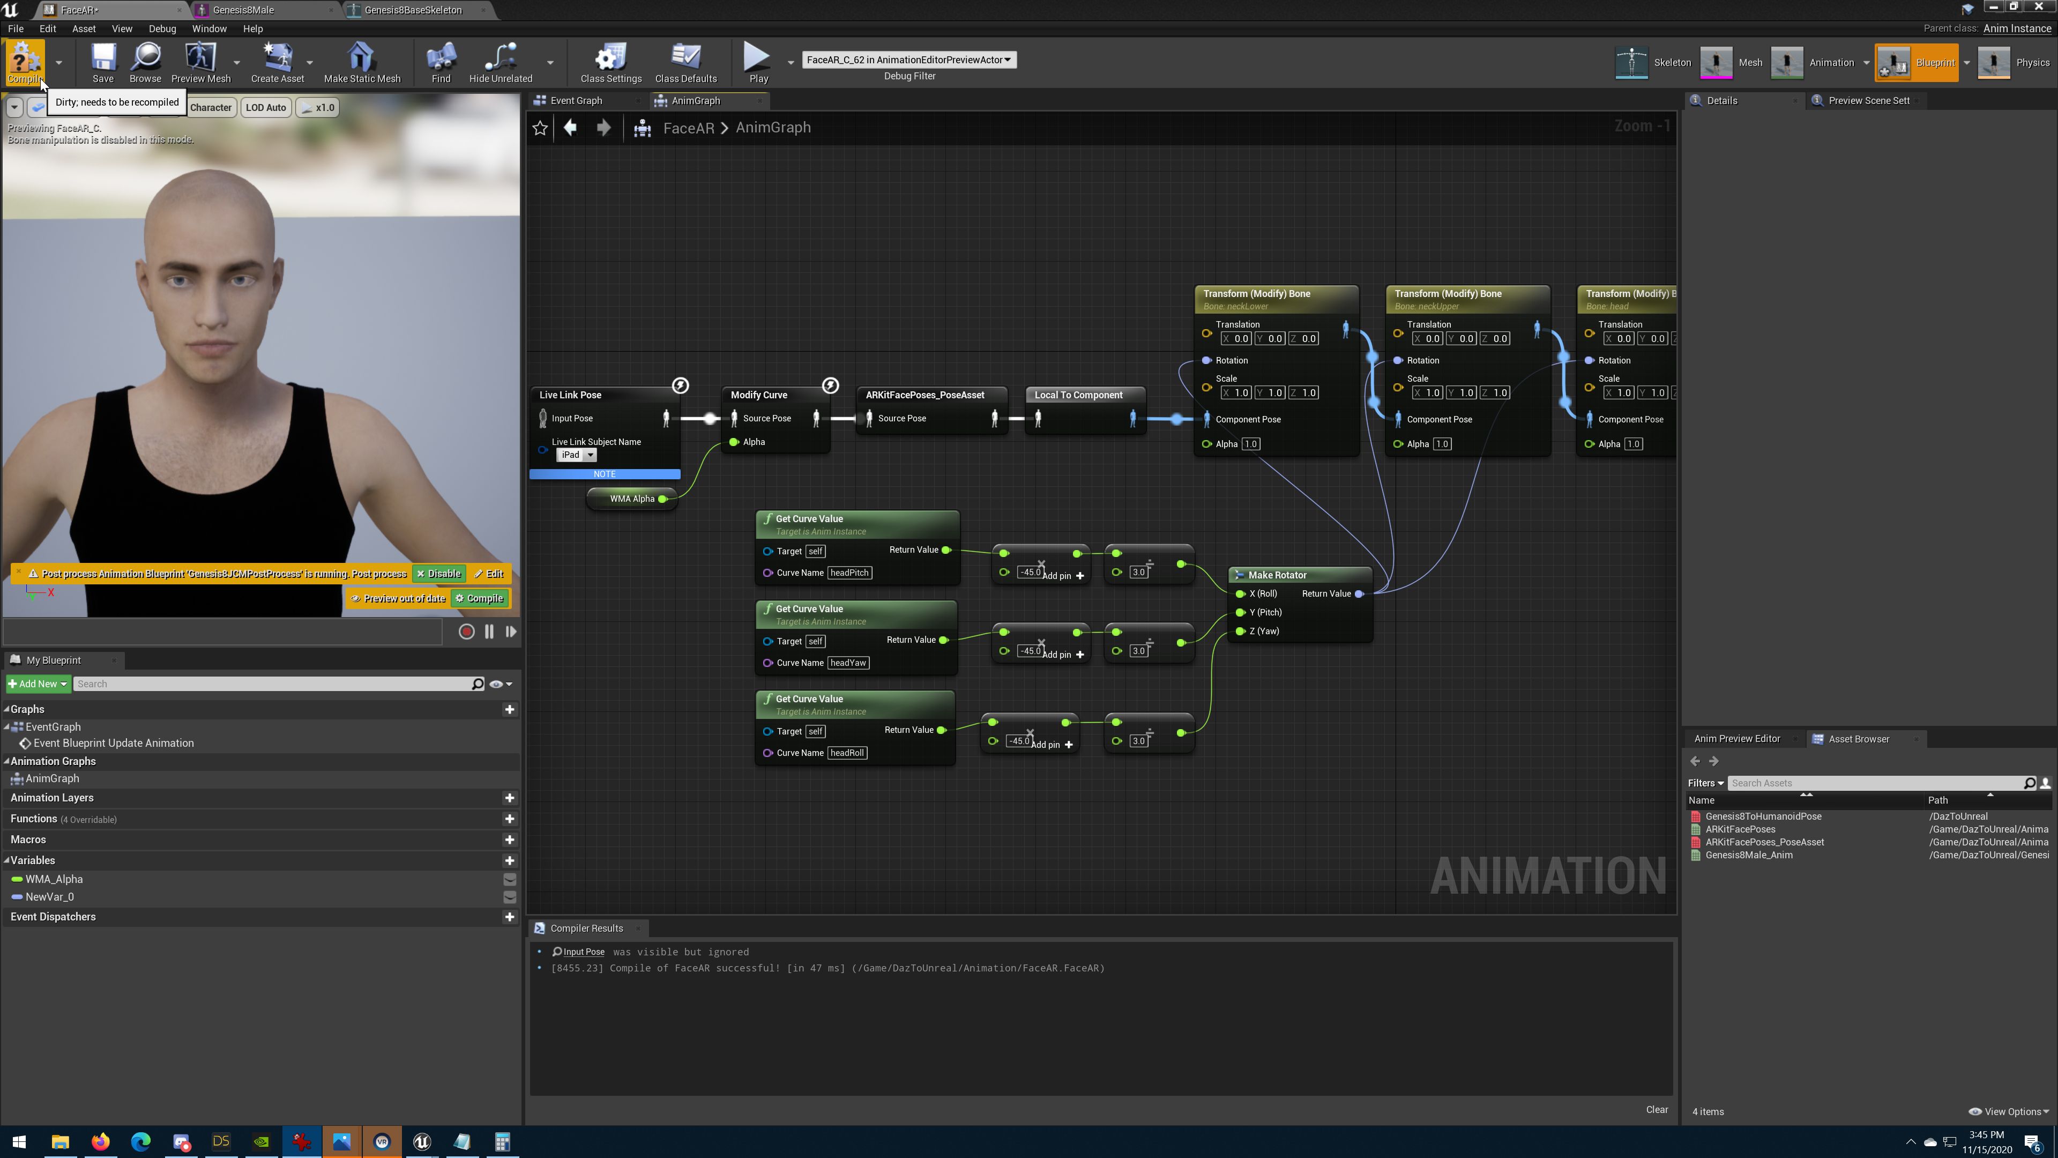Collapse the Variables section
2058x1158 pixels.
6,860
